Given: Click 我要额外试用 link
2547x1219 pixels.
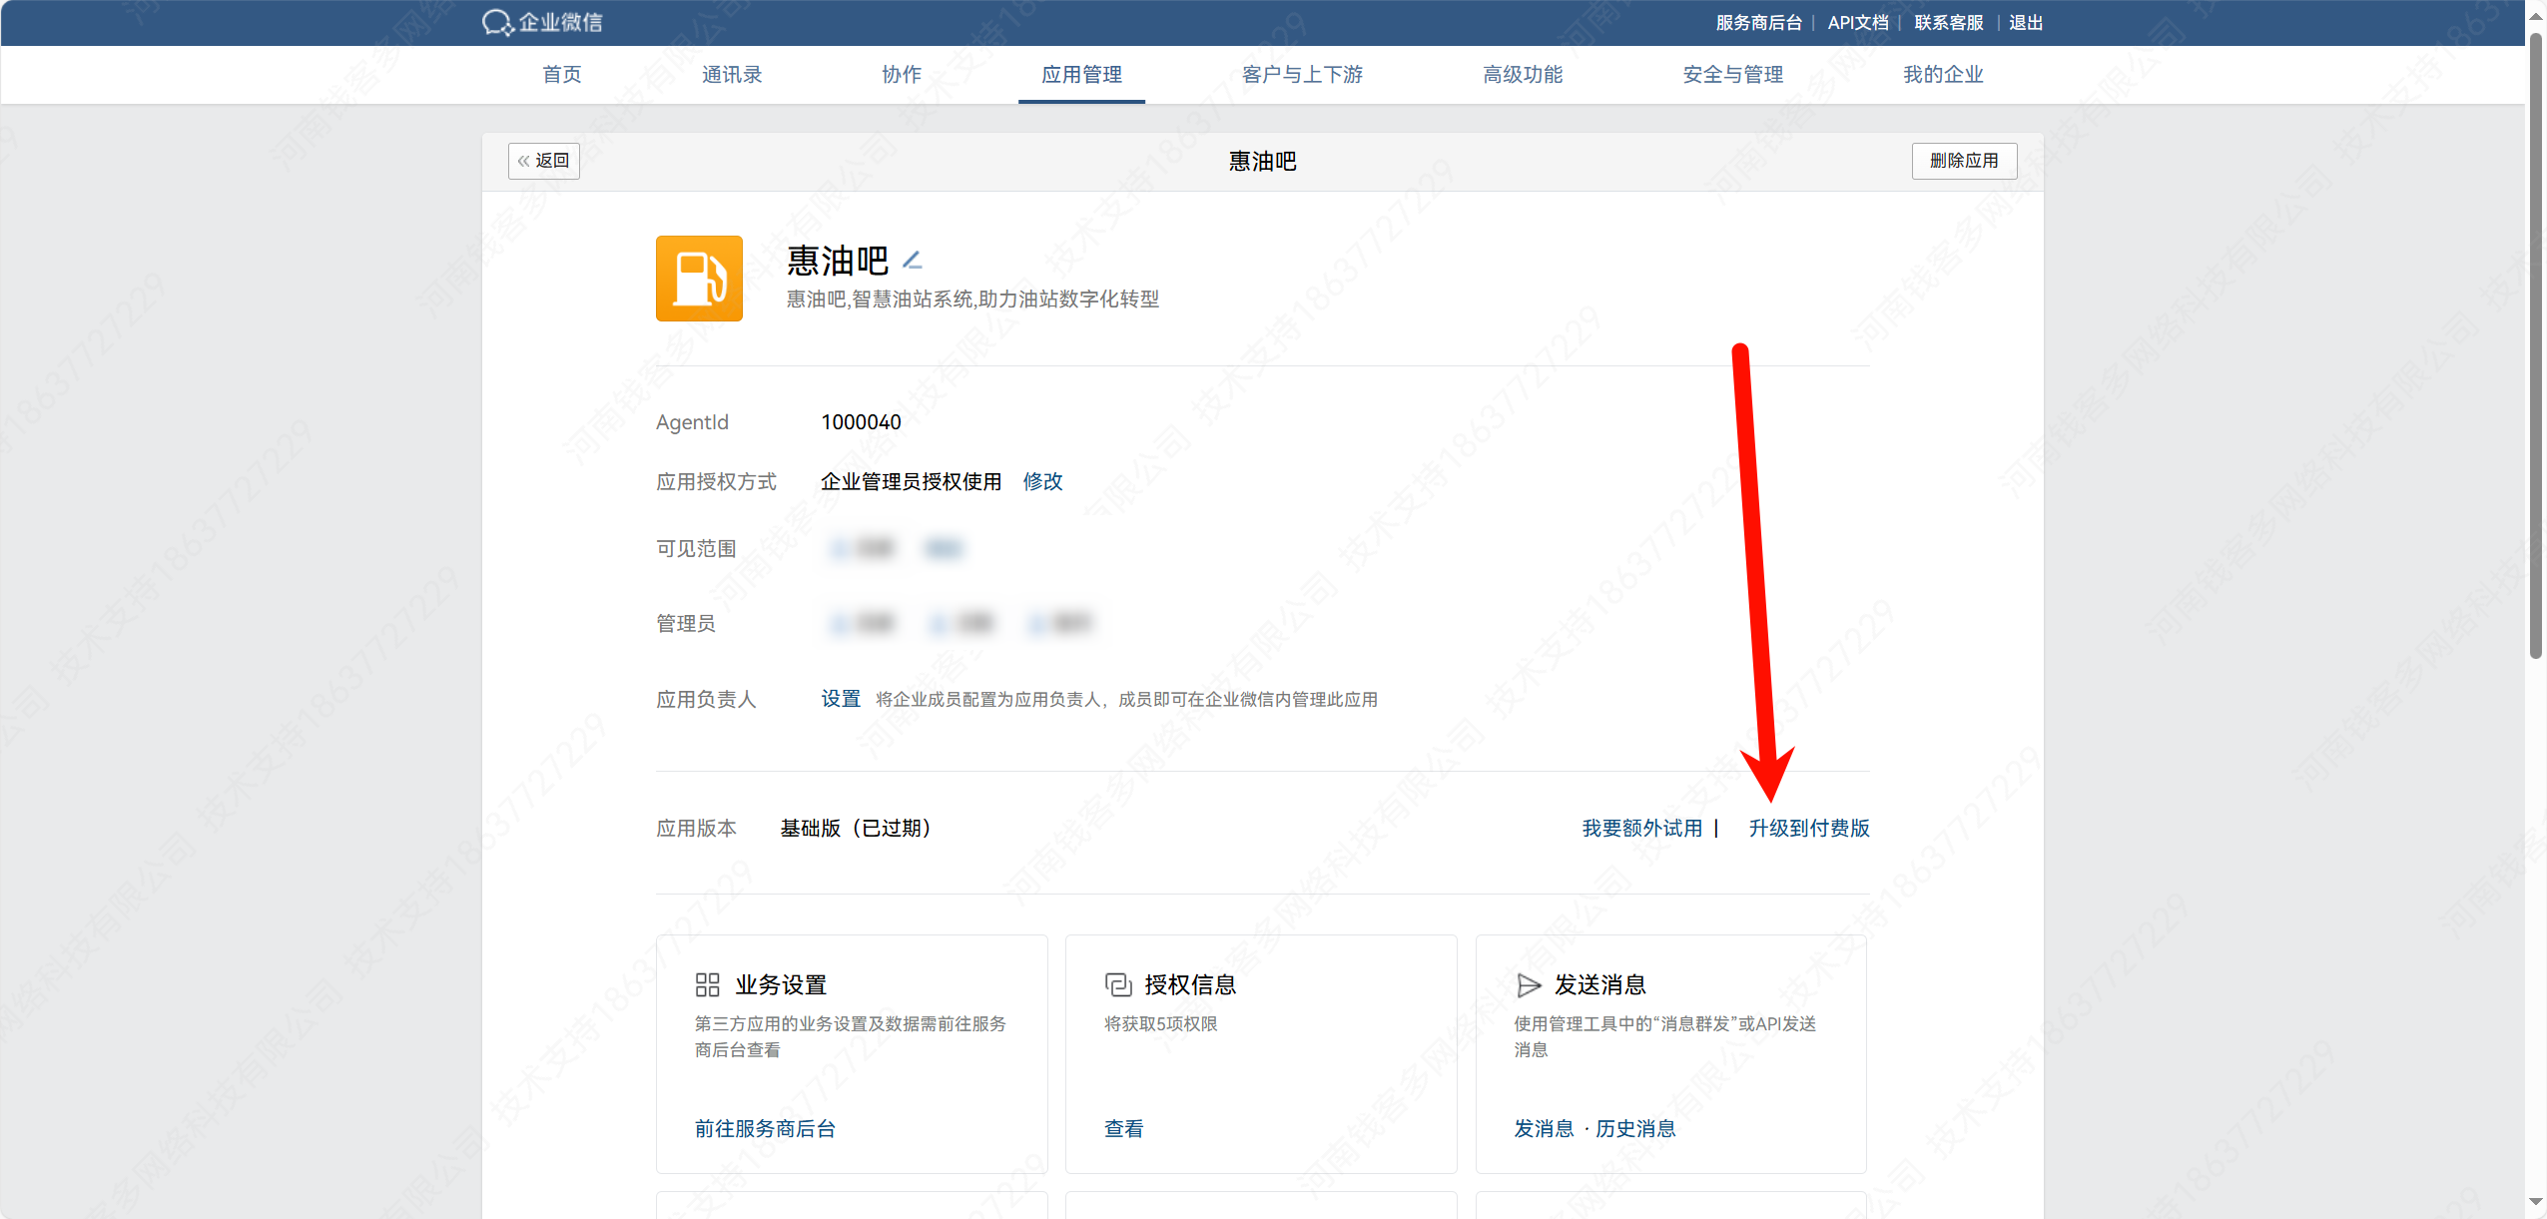Looking at the screenshot, I should tap(1641, 828).
